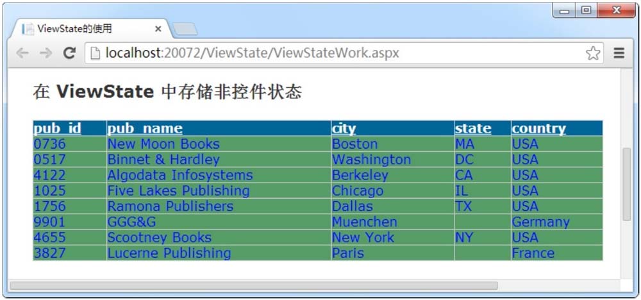Focus the address bar showing localhost:20072
The width and height of the screenshot is (641, 300).
[x=344, y=54]
